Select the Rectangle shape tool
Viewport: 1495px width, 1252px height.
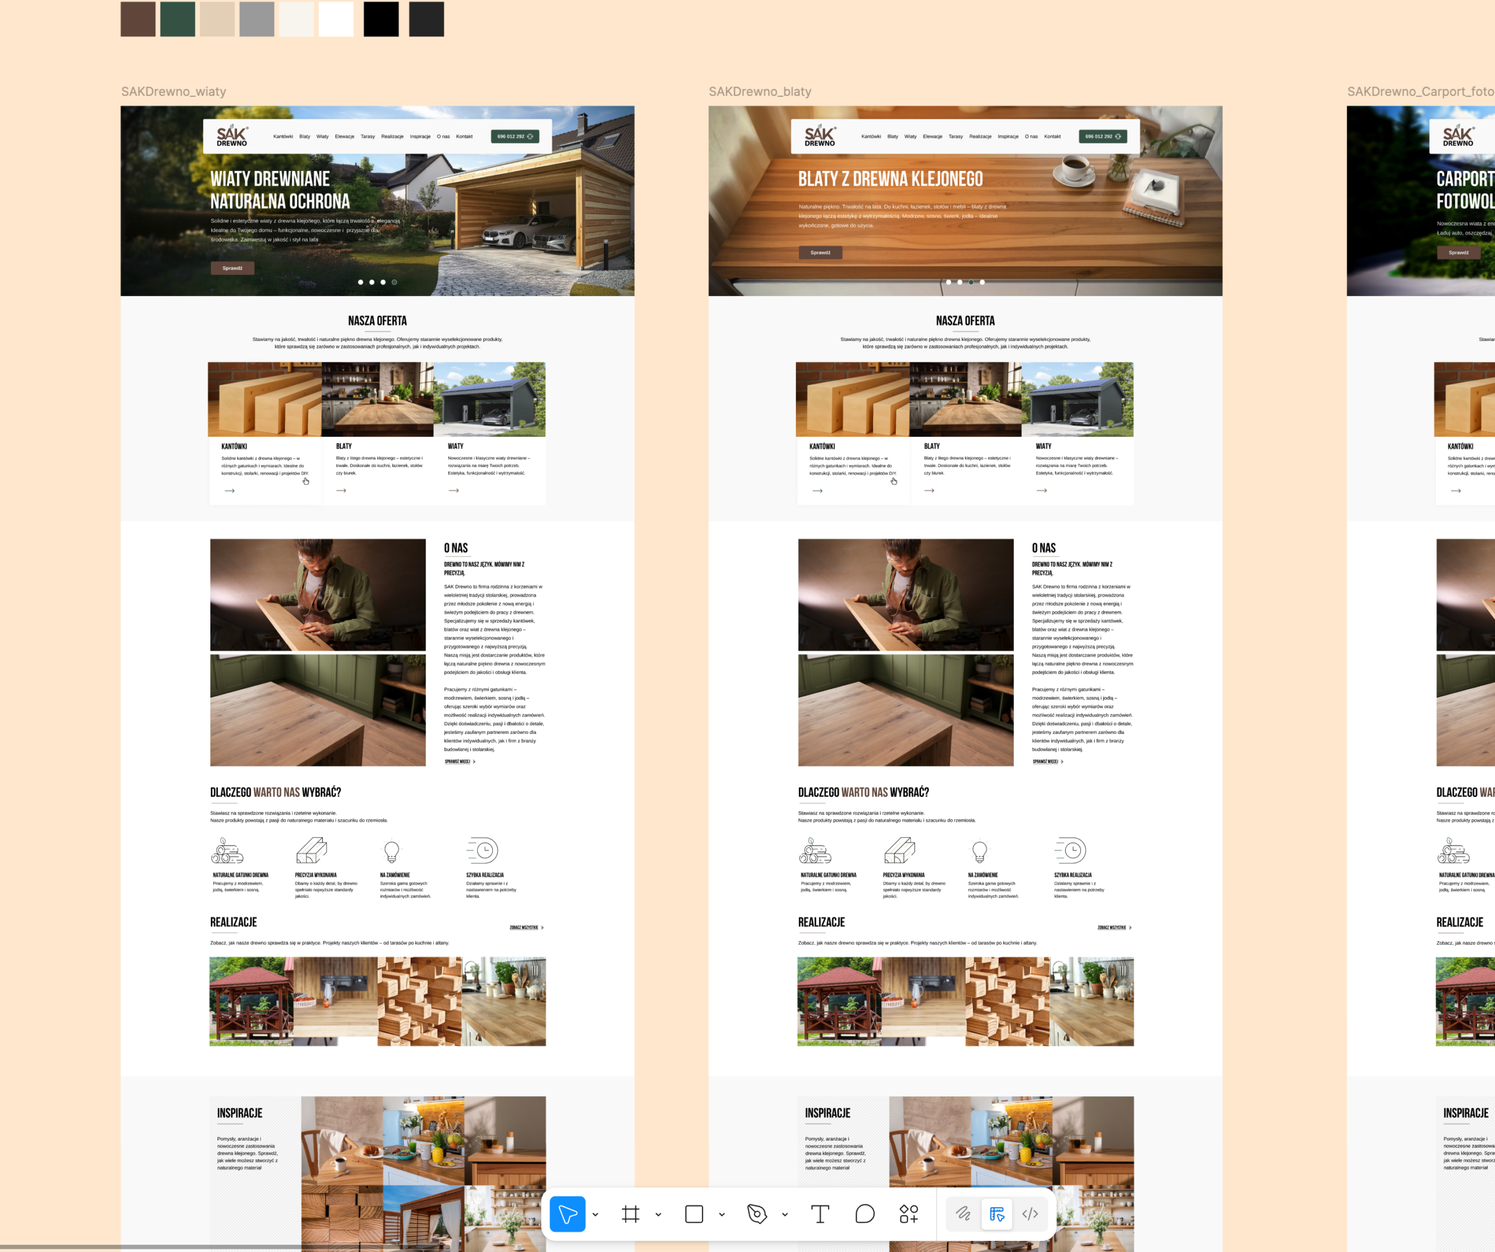coord(693,1213)
